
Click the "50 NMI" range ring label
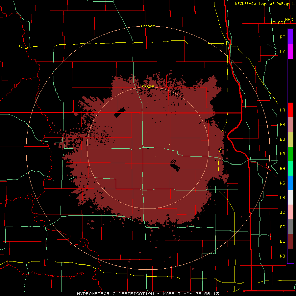tap(148, 87)
